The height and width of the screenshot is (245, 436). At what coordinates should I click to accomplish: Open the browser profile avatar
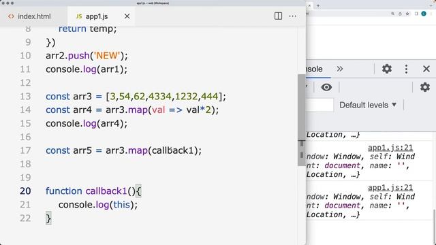424,14
